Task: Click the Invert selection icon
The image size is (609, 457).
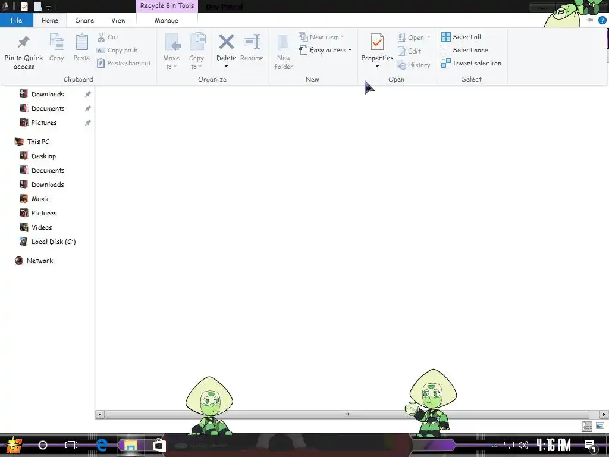Action: pyautogui.click(x=446, y=63)
